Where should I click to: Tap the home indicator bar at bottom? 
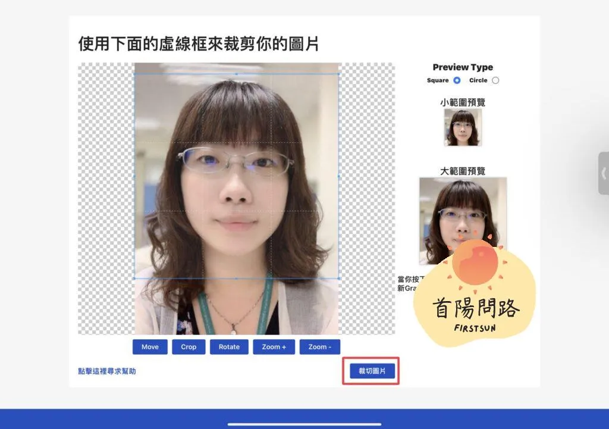(x=304, y=424)
